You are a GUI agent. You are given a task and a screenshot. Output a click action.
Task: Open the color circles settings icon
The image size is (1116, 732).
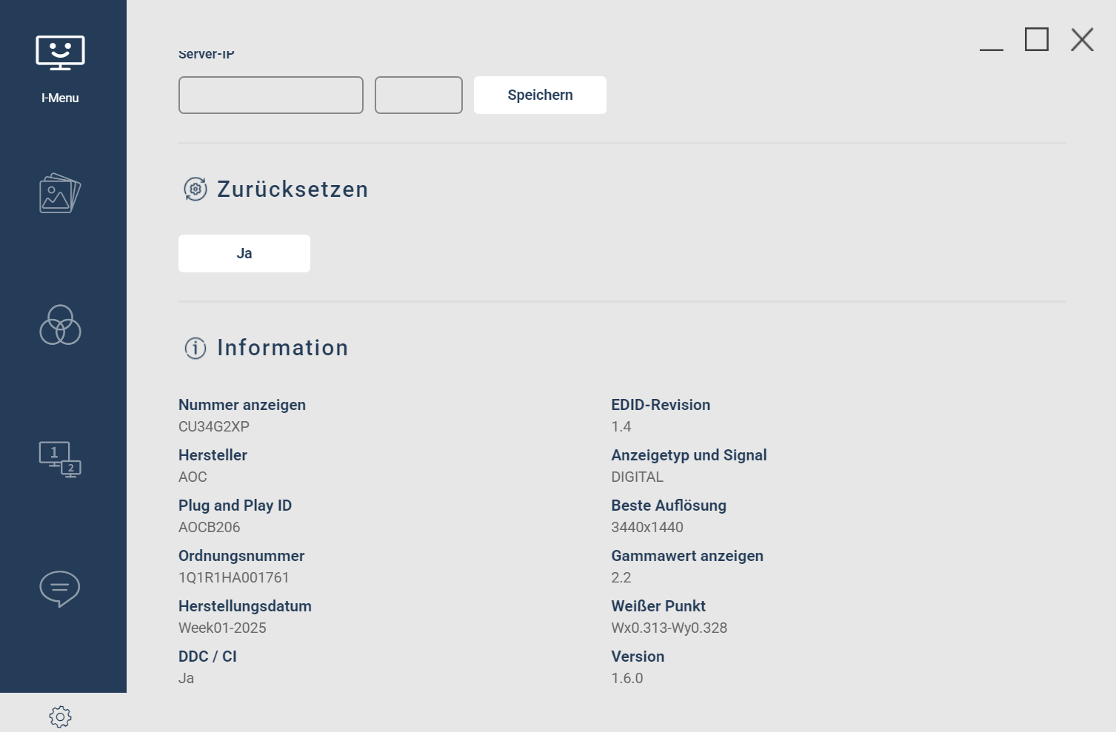point(60,325)
